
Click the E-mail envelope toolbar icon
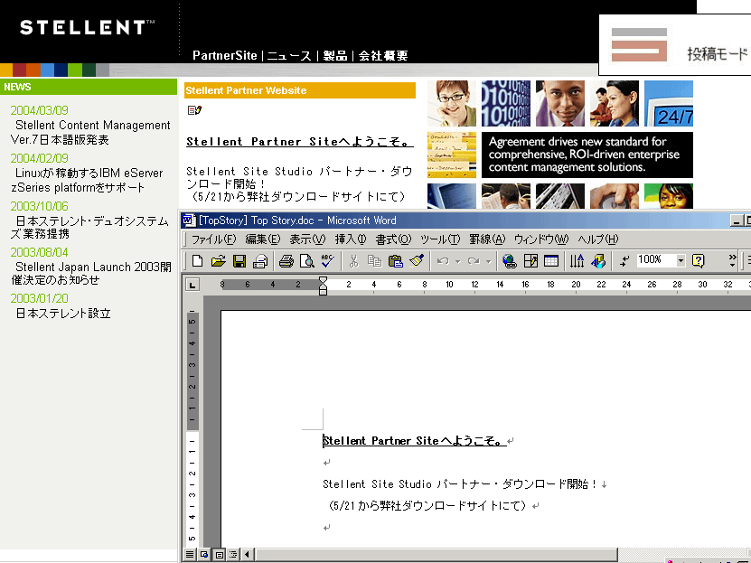pyautogui.click(x=260, y=261)
